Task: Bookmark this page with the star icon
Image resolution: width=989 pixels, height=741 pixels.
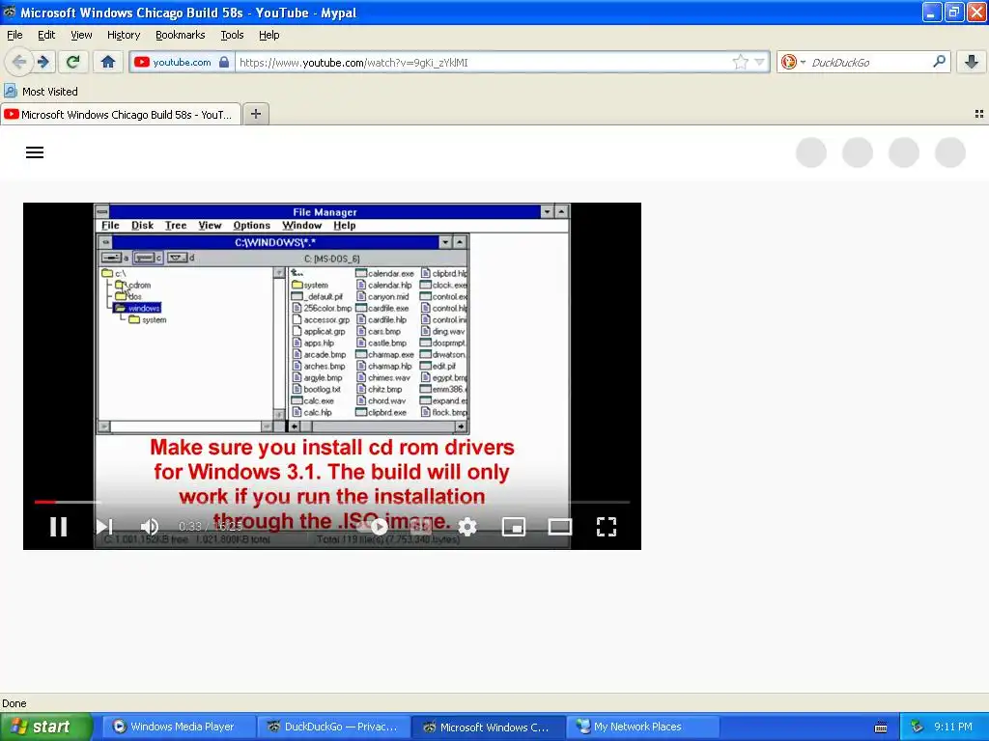Action: [740, 62]
